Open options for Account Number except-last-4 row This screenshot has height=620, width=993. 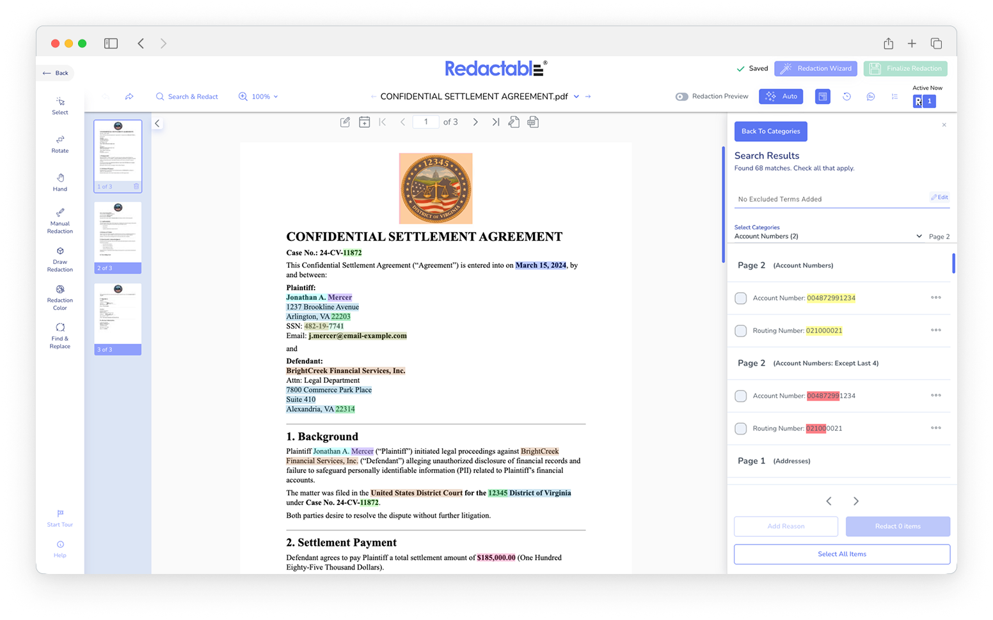[936, 396]
